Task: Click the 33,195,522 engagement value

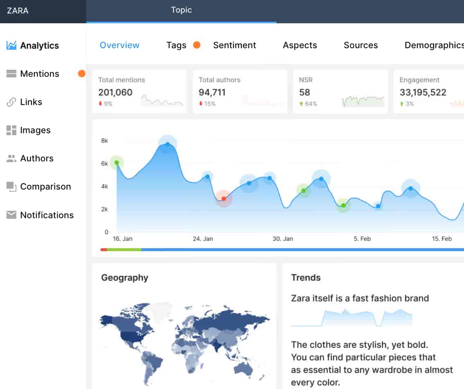Action: click(x=423, y=92)
